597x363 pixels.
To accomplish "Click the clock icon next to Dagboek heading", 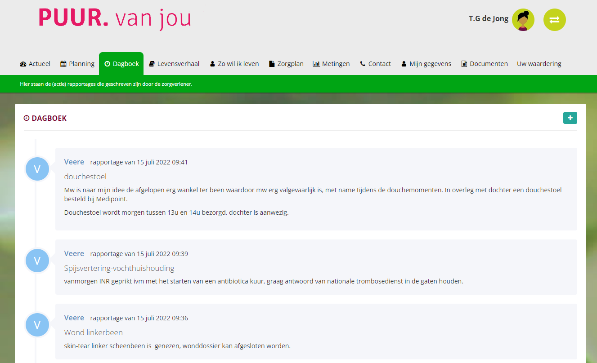I will 27,118.
